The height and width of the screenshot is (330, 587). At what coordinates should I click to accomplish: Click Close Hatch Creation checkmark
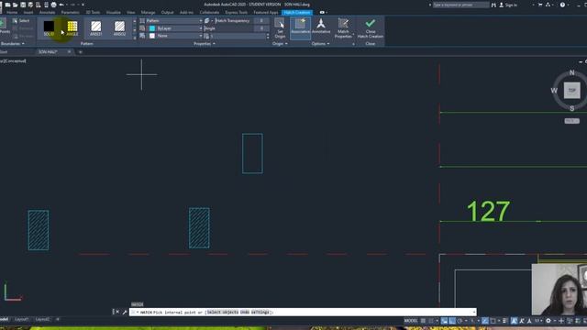(371, 28)
